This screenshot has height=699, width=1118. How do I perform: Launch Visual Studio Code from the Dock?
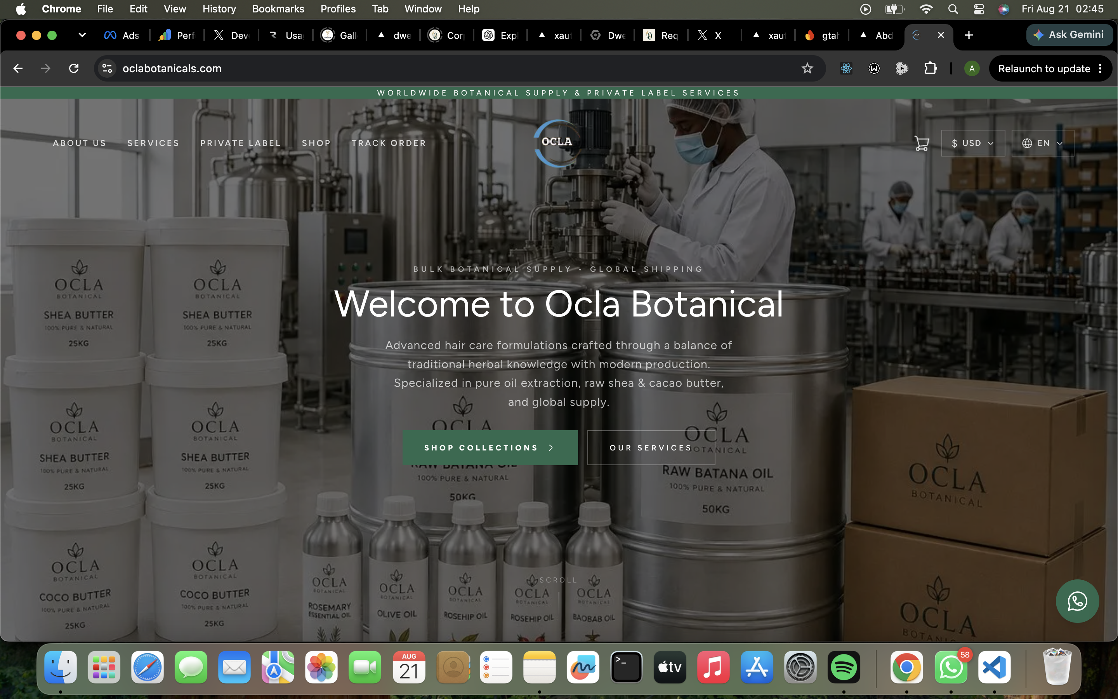(994, 667)
